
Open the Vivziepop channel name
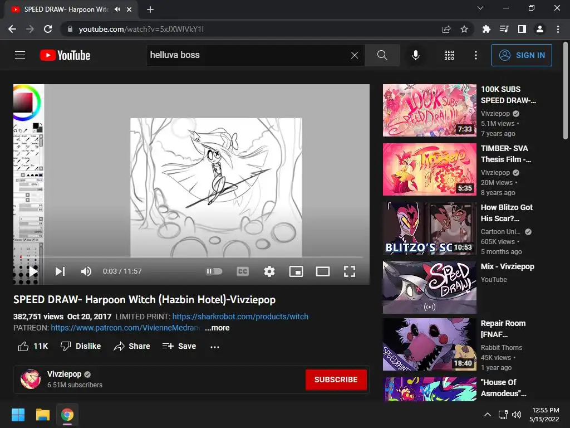65,374
